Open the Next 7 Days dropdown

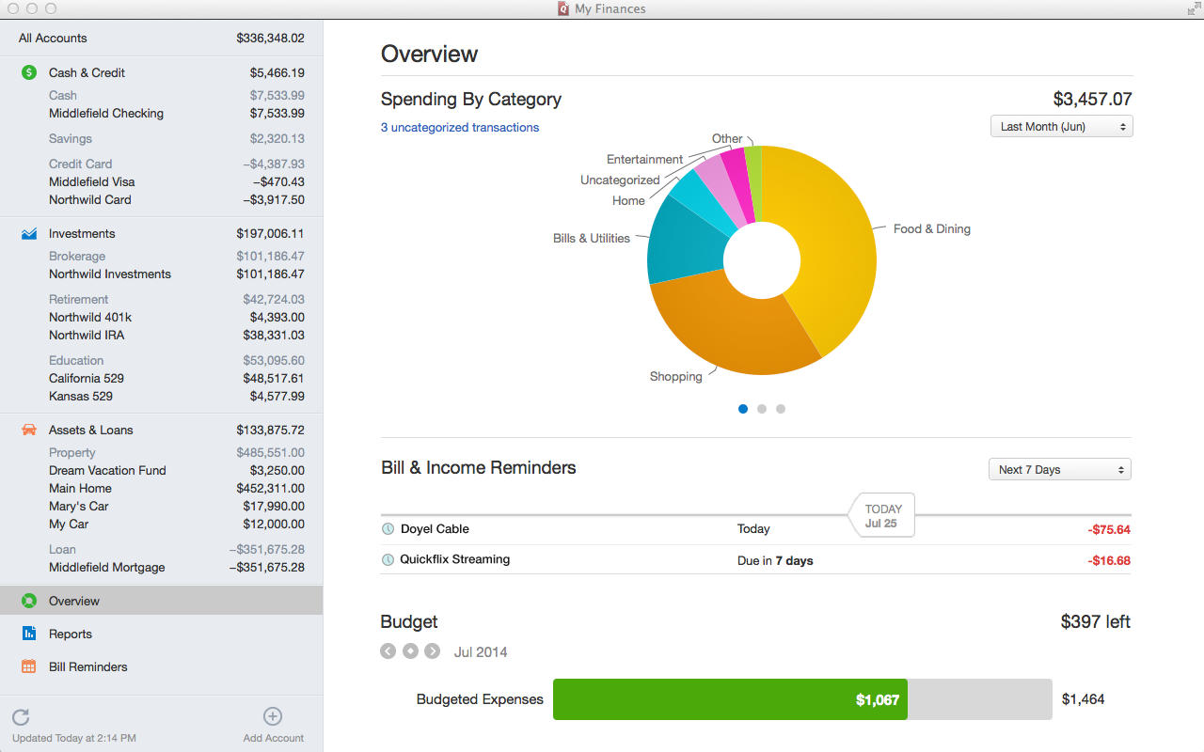click(x=1059, y=469)
